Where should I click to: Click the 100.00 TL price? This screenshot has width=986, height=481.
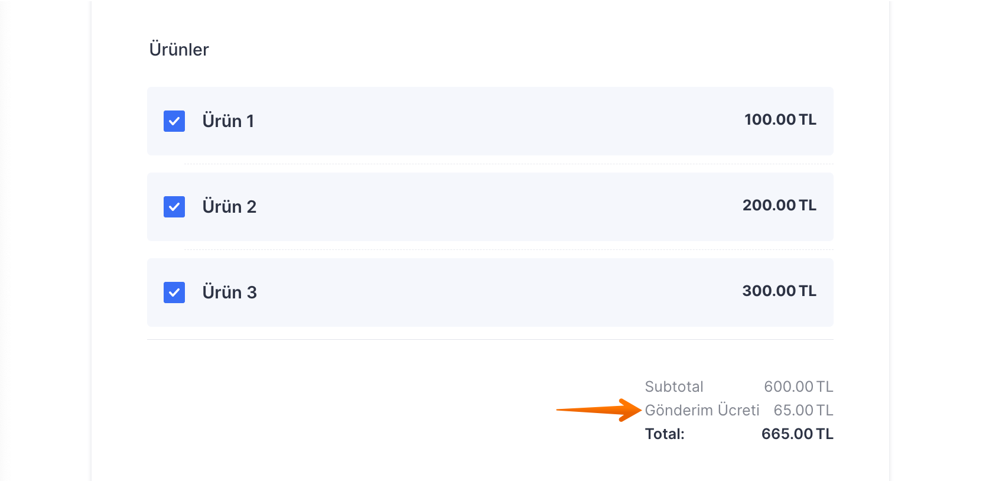point(780,119)
